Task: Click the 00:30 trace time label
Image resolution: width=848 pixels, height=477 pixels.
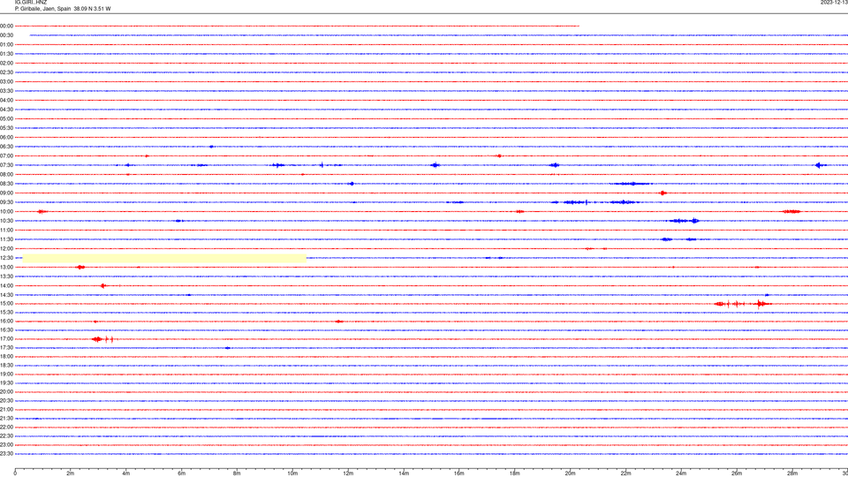Action: (x=6, y=35)
